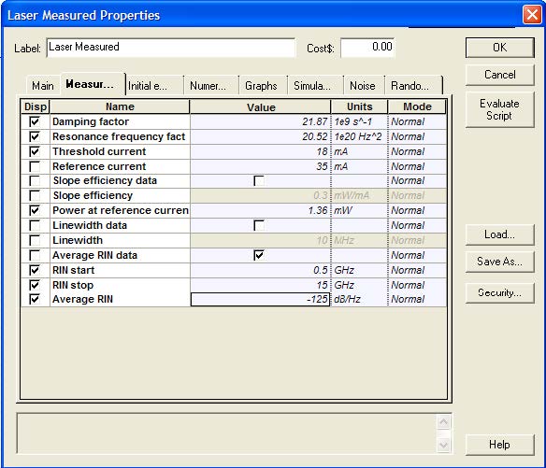The image size is (546, 468).
Task: Switch to the Graphs tab
Action: click(263, 86)
